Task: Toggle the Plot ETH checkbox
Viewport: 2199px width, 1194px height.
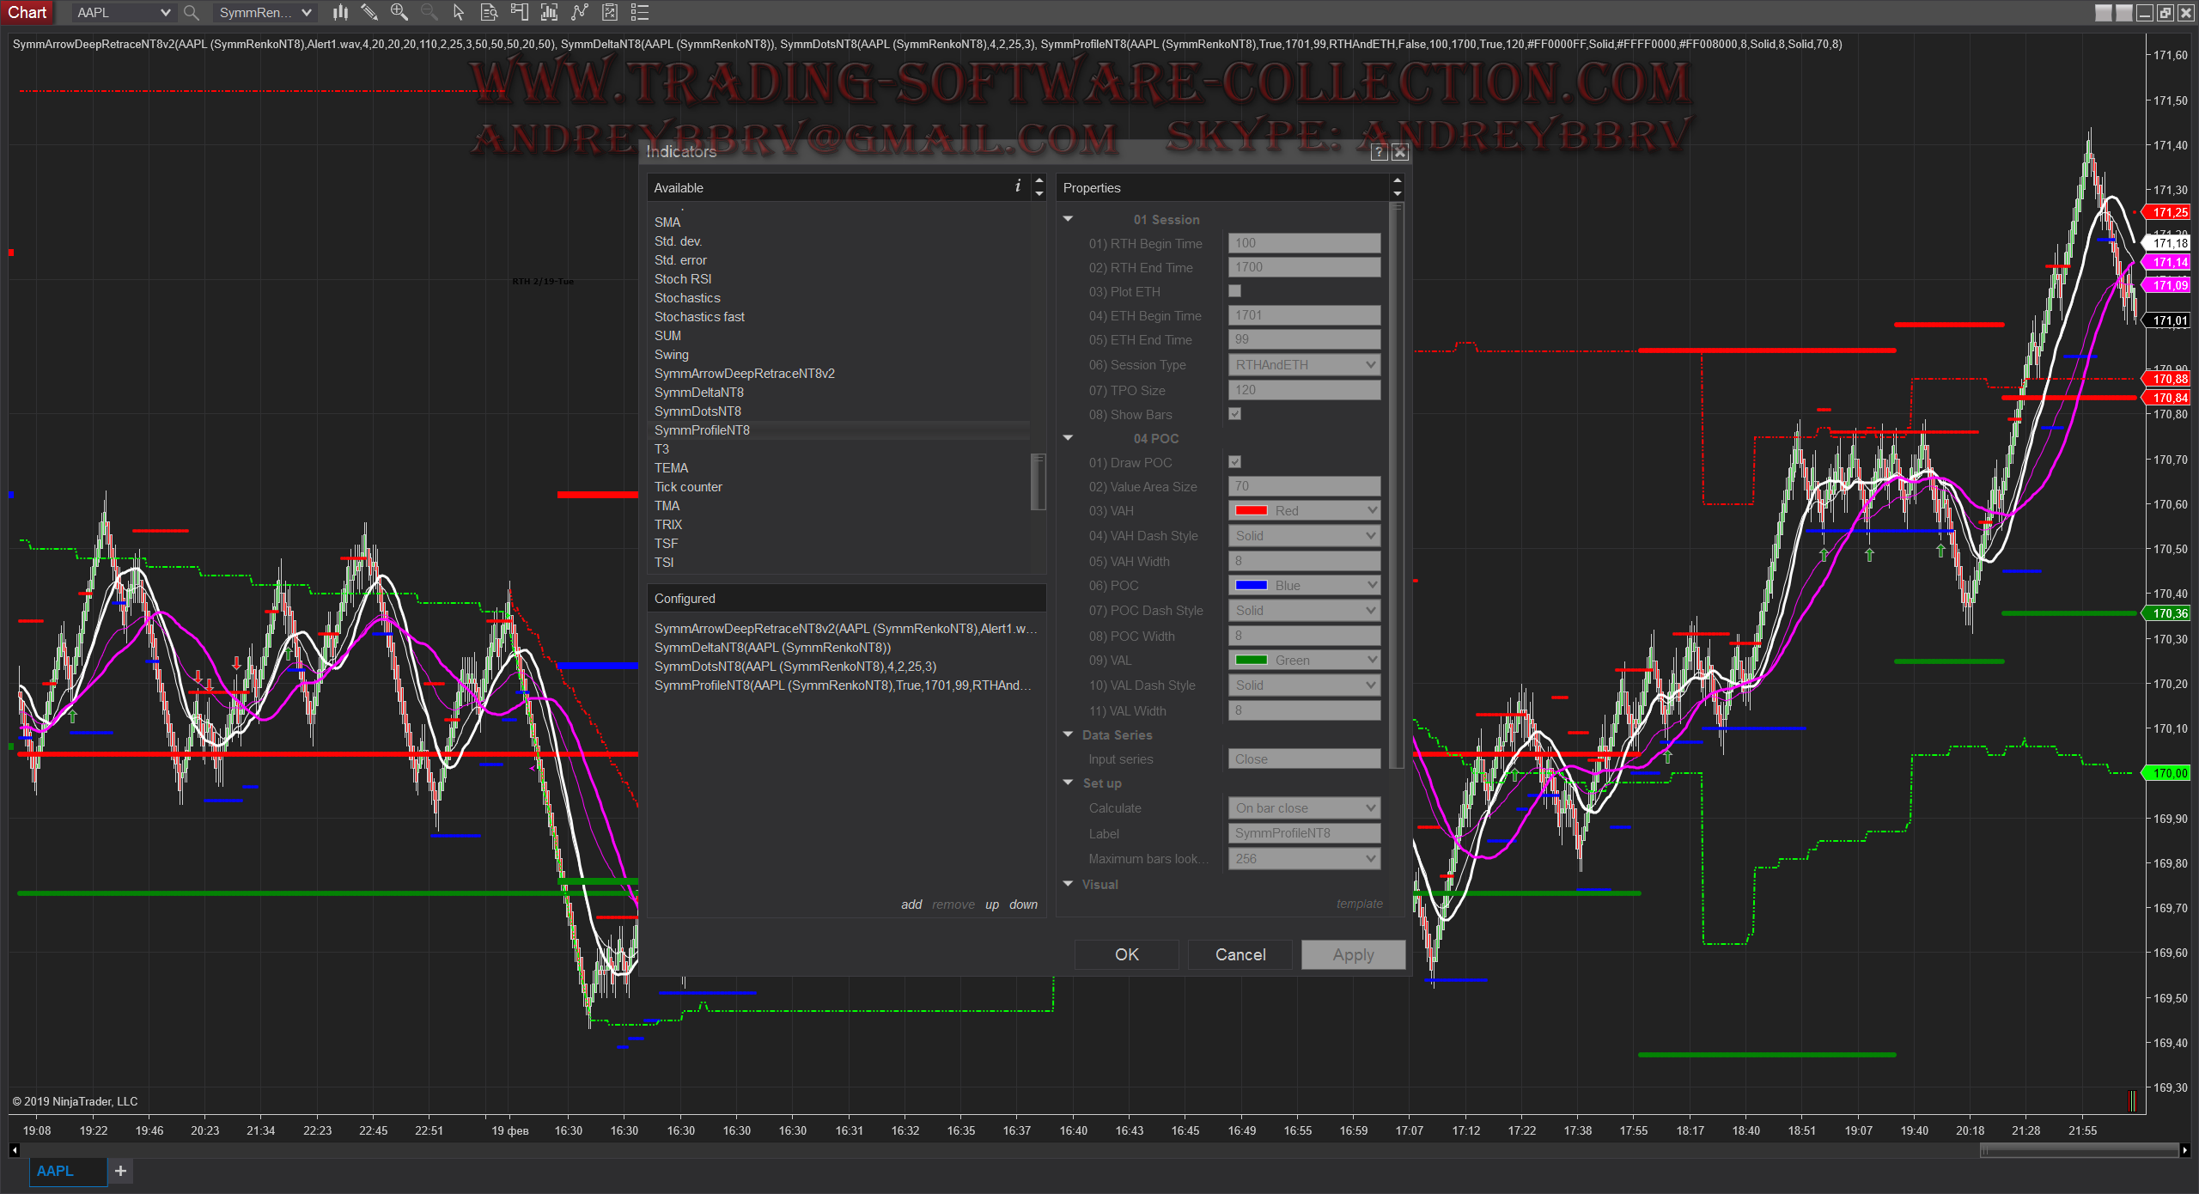Action: click(1235, 291)
